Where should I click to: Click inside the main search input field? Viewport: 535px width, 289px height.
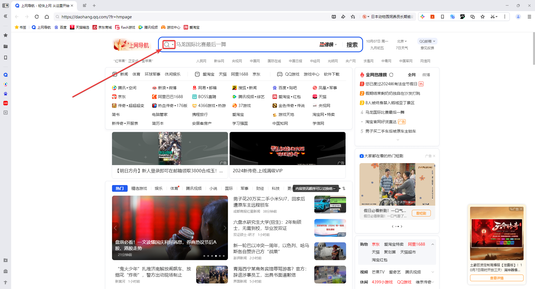237,44
